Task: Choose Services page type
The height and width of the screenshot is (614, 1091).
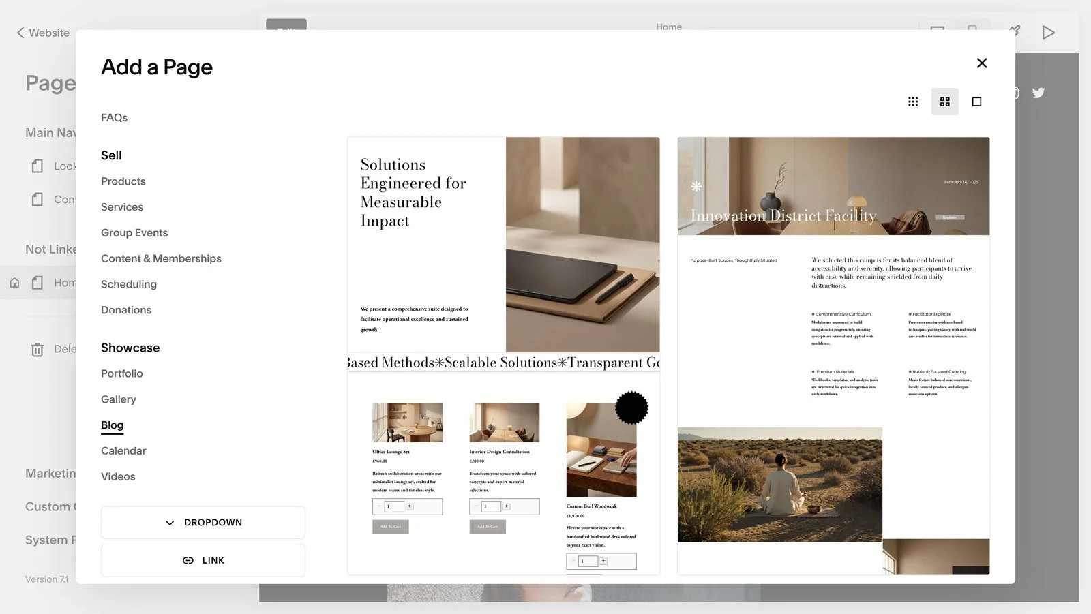Action: [122, 207]
